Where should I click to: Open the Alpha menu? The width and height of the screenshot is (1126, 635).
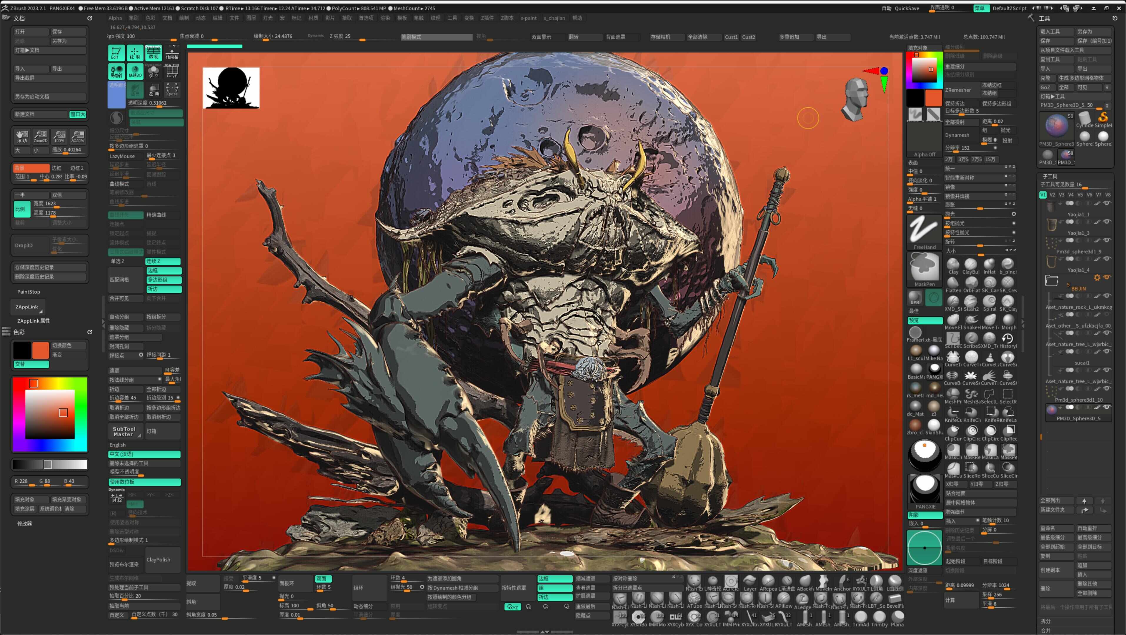[x=115, y=18]
